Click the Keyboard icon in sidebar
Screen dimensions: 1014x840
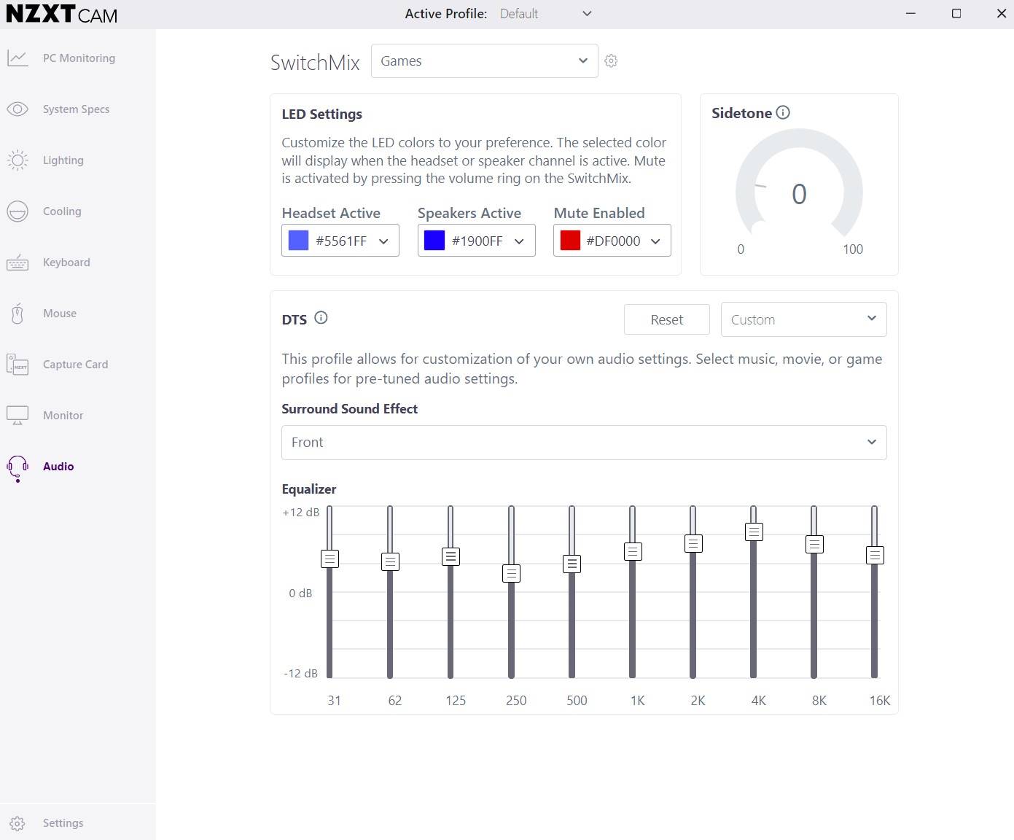pos(17,262)
